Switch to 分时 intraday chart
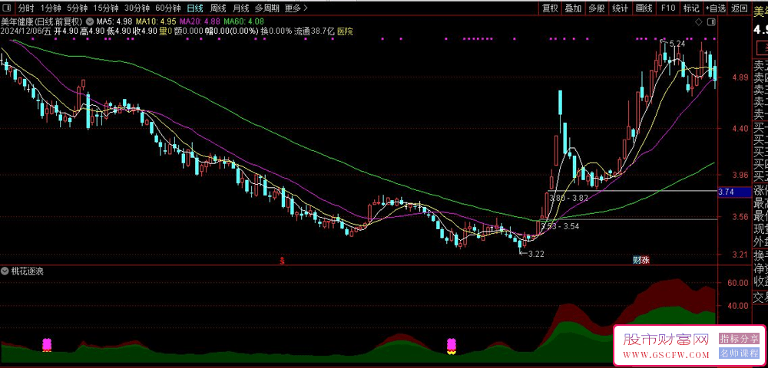 pyautogui.click(x=26, y=8)
